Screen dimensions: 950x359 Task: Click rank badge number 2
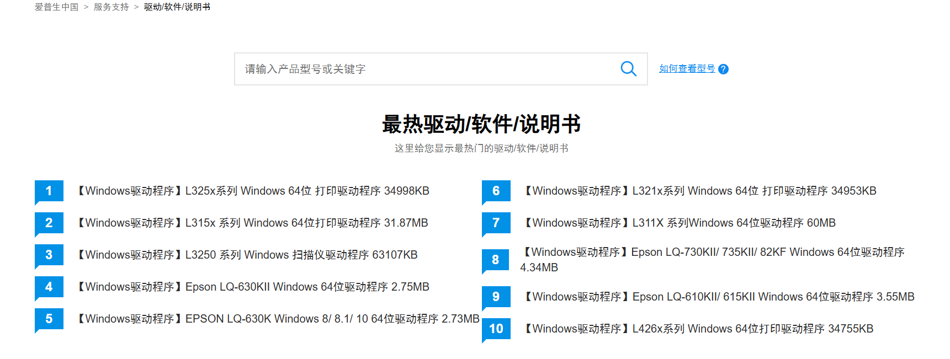click(49, 223)
